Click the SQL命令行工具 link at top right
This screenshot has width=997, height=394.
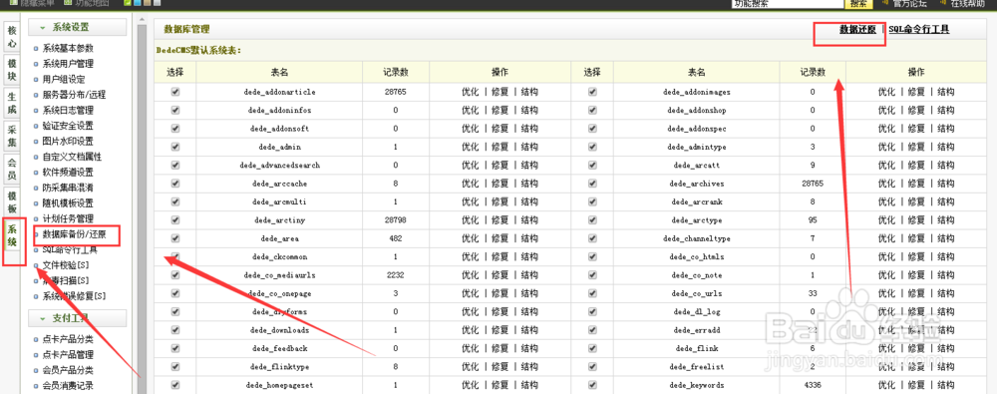[919, 29]
